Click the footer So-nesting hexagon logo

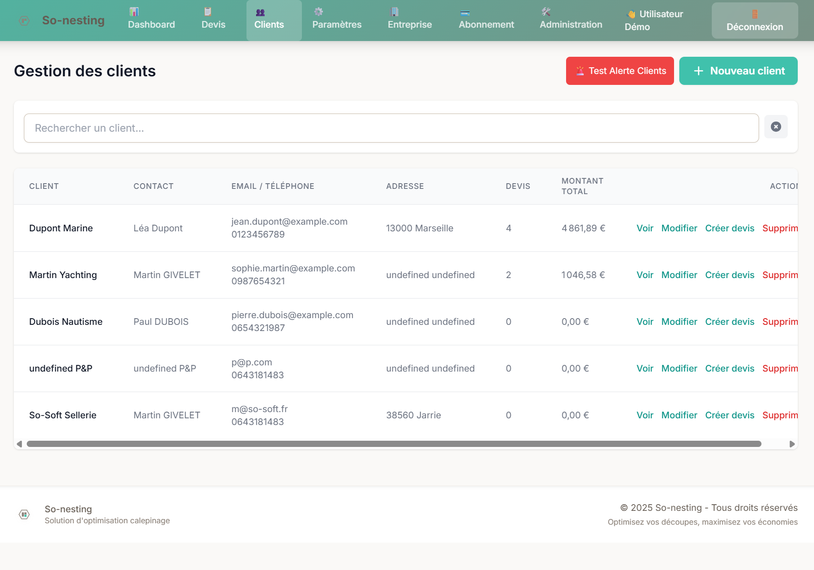tap(24, 514)
